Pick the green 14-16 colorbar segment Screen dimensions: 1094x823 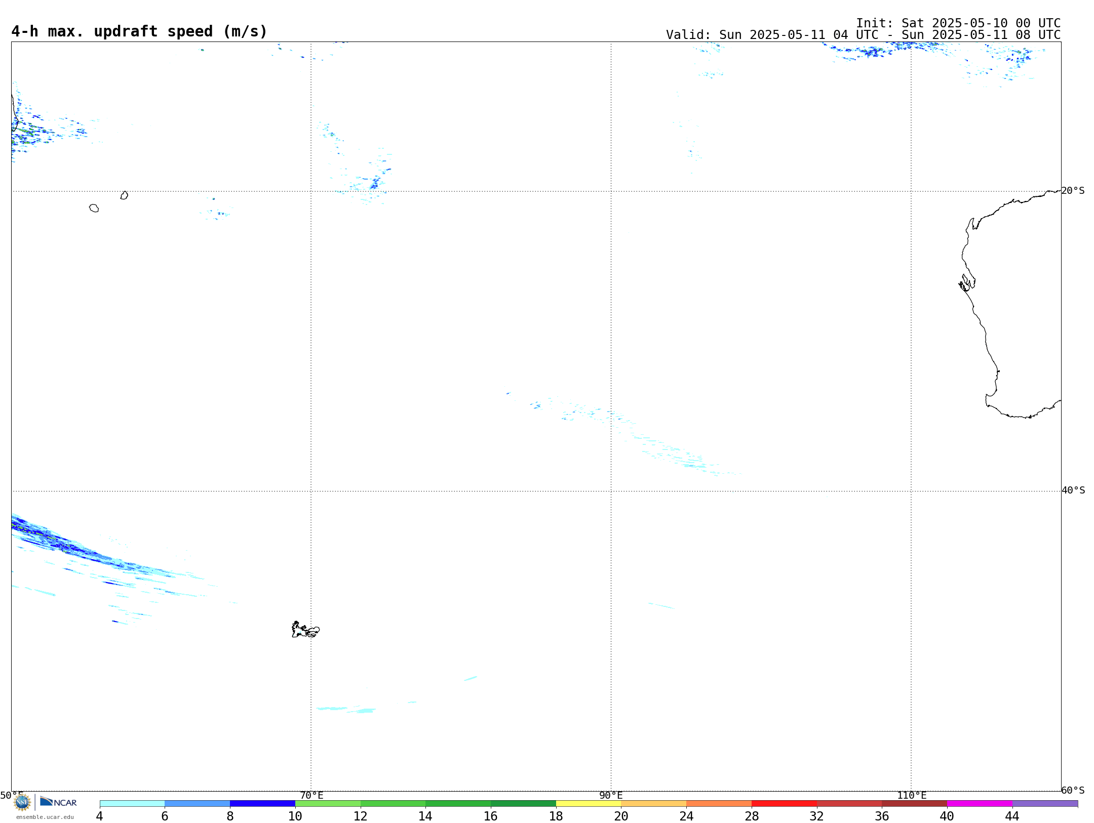point(458,804)
